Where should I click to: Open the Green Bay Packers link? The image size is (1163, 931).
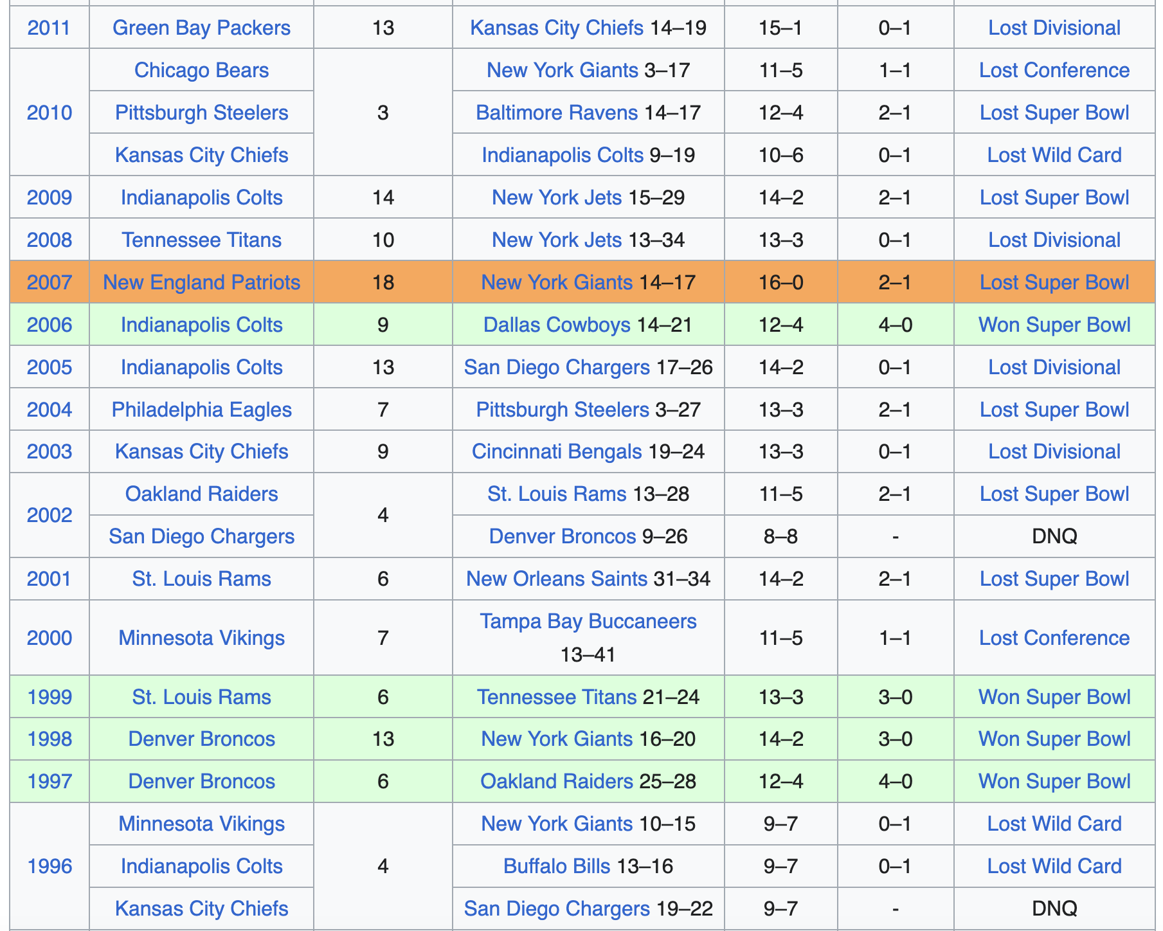coord(201,28)
